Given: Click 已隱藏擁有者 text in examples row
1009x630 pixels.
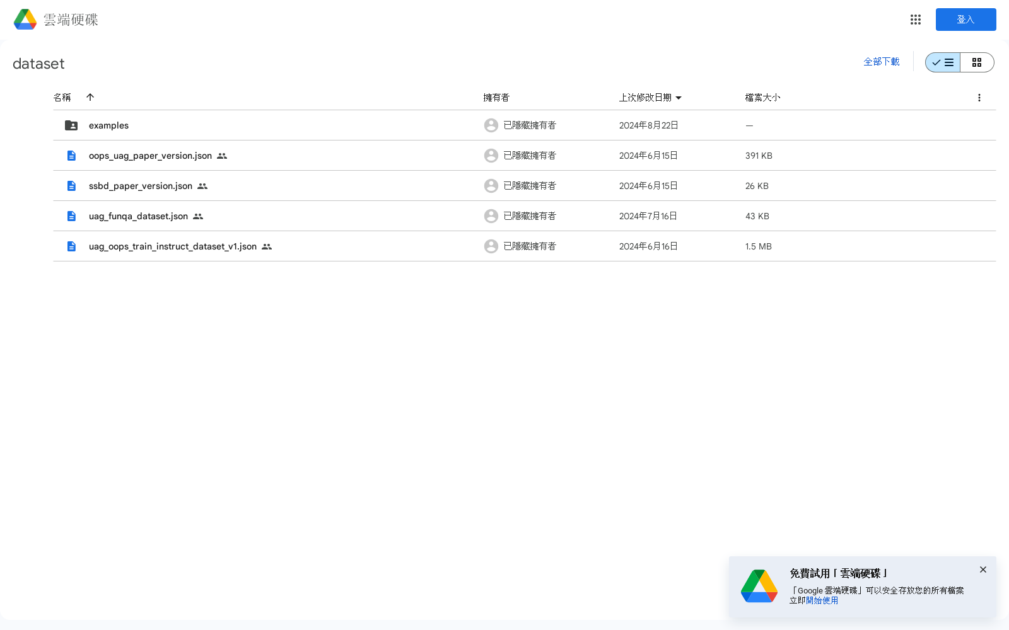Looking at the screenshot, I should pyautogui.click(x=530, y=125).
